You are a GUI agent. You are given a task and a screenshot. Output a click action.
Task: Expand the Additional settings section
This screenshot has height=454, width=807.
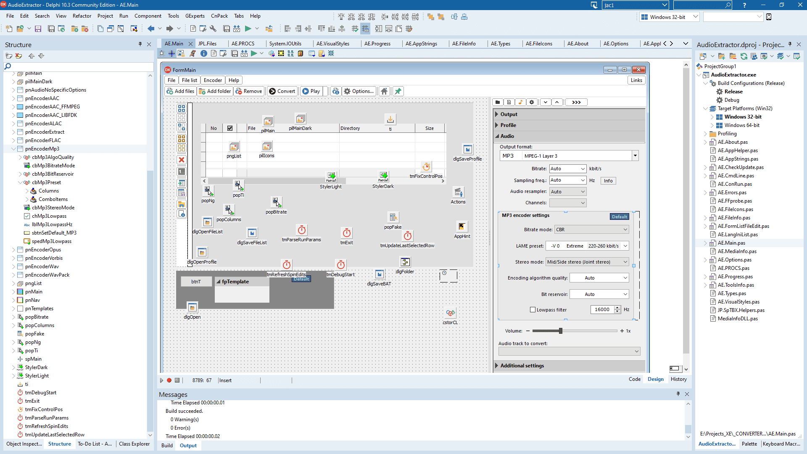pos(497,366)
